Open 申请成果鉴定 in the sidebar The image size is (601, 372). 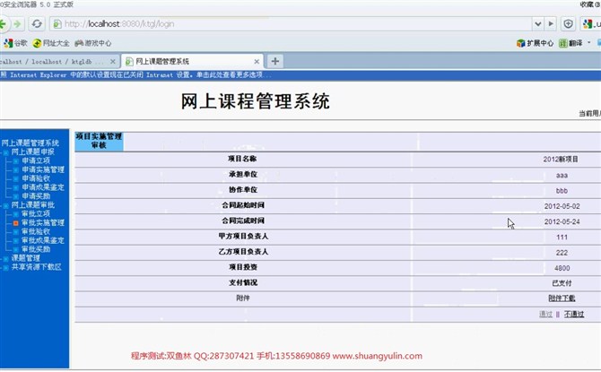[x=43, y=187]
